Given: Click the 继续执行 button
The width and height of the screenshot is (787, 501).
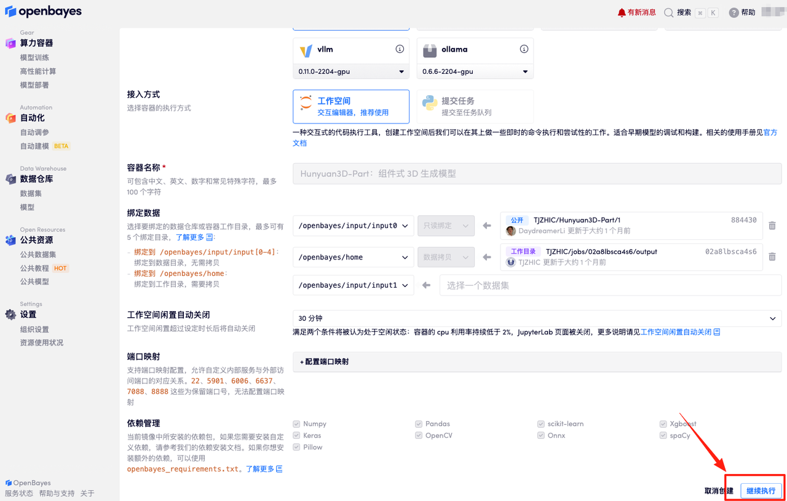Looking at the screenshot, I should 761,491.
